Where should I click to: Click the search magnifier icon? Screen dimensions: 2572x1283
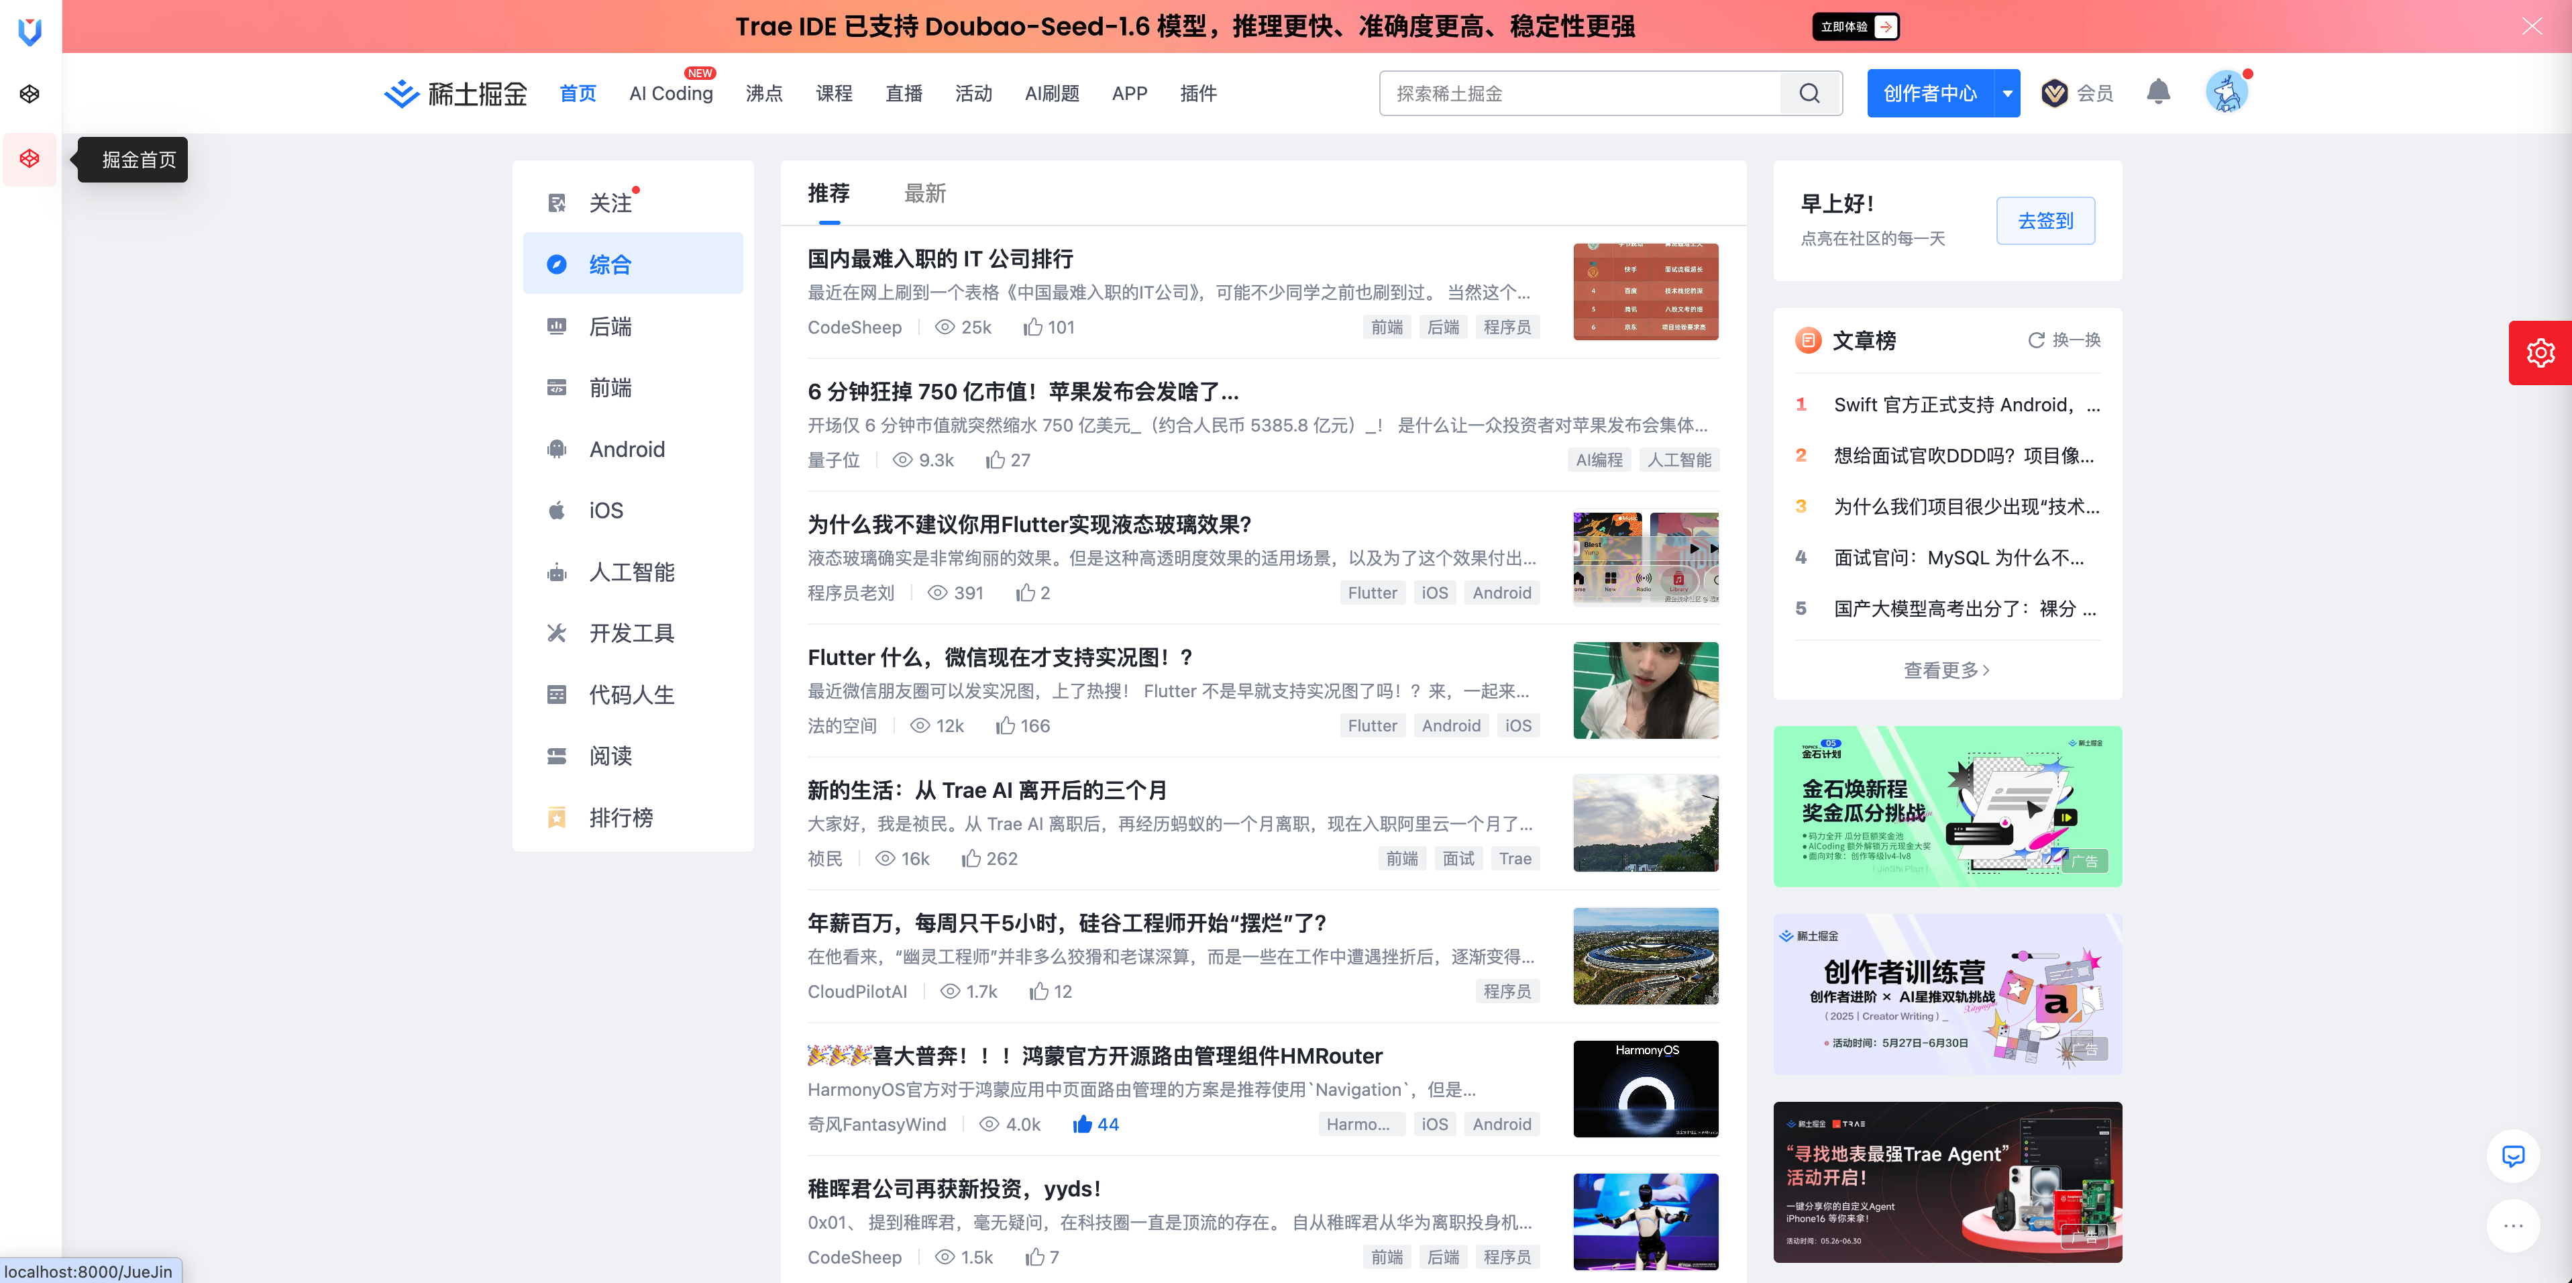pos(1809,93)
